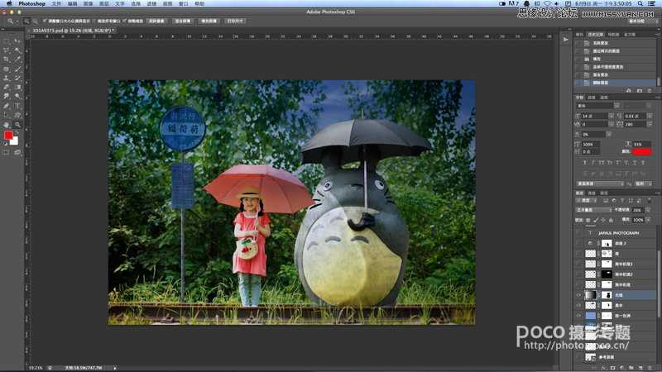Click the lock transparent pixels icon
Screen dimensions: 662x372
(x=588, y=219)
